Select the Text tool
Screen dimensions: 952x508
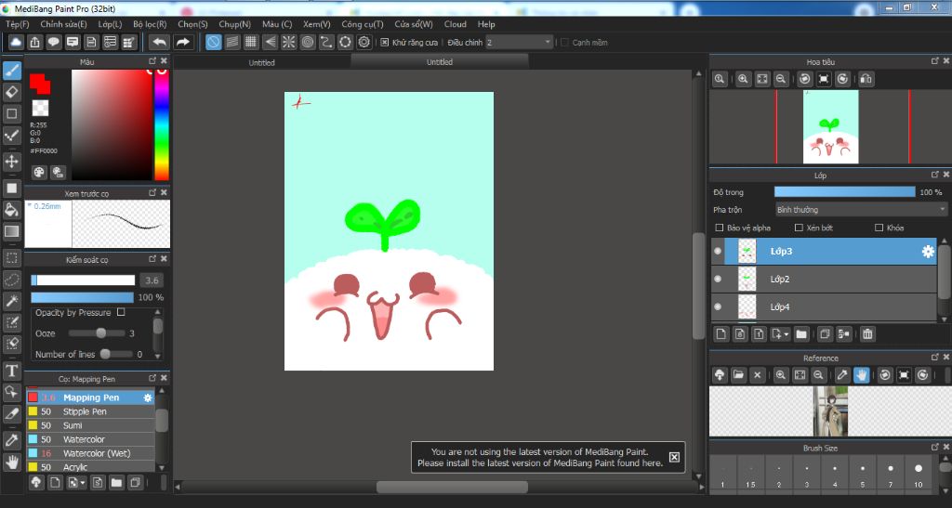tap(11, 371)
